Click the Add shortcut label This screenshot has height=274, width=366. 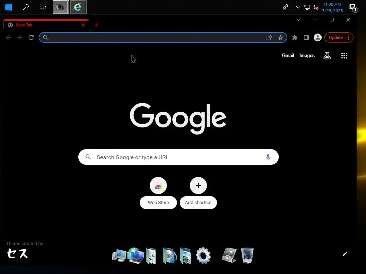coord(198,203)
